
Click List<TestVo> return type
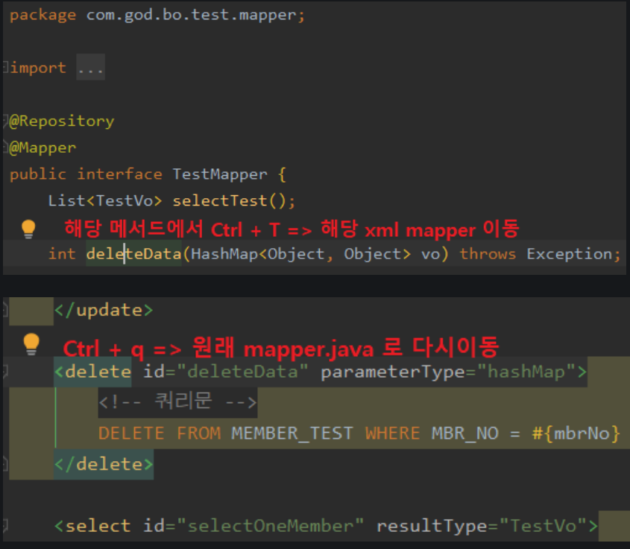105,200
